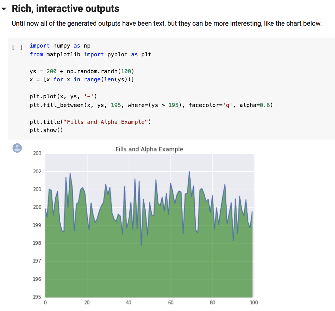Click the alpha=0.6 value in the code
The image size is (335, 311).
pos(255,105)
